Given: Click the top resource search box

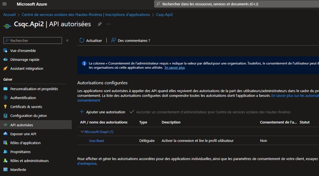Looking at the screenshot, I should click(x=236, y=4).
